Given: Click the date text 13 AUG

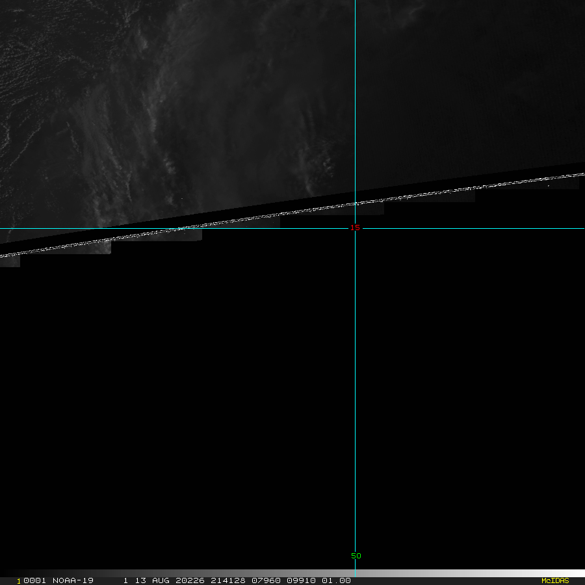Looking at the screenshot, I should 152,580.
